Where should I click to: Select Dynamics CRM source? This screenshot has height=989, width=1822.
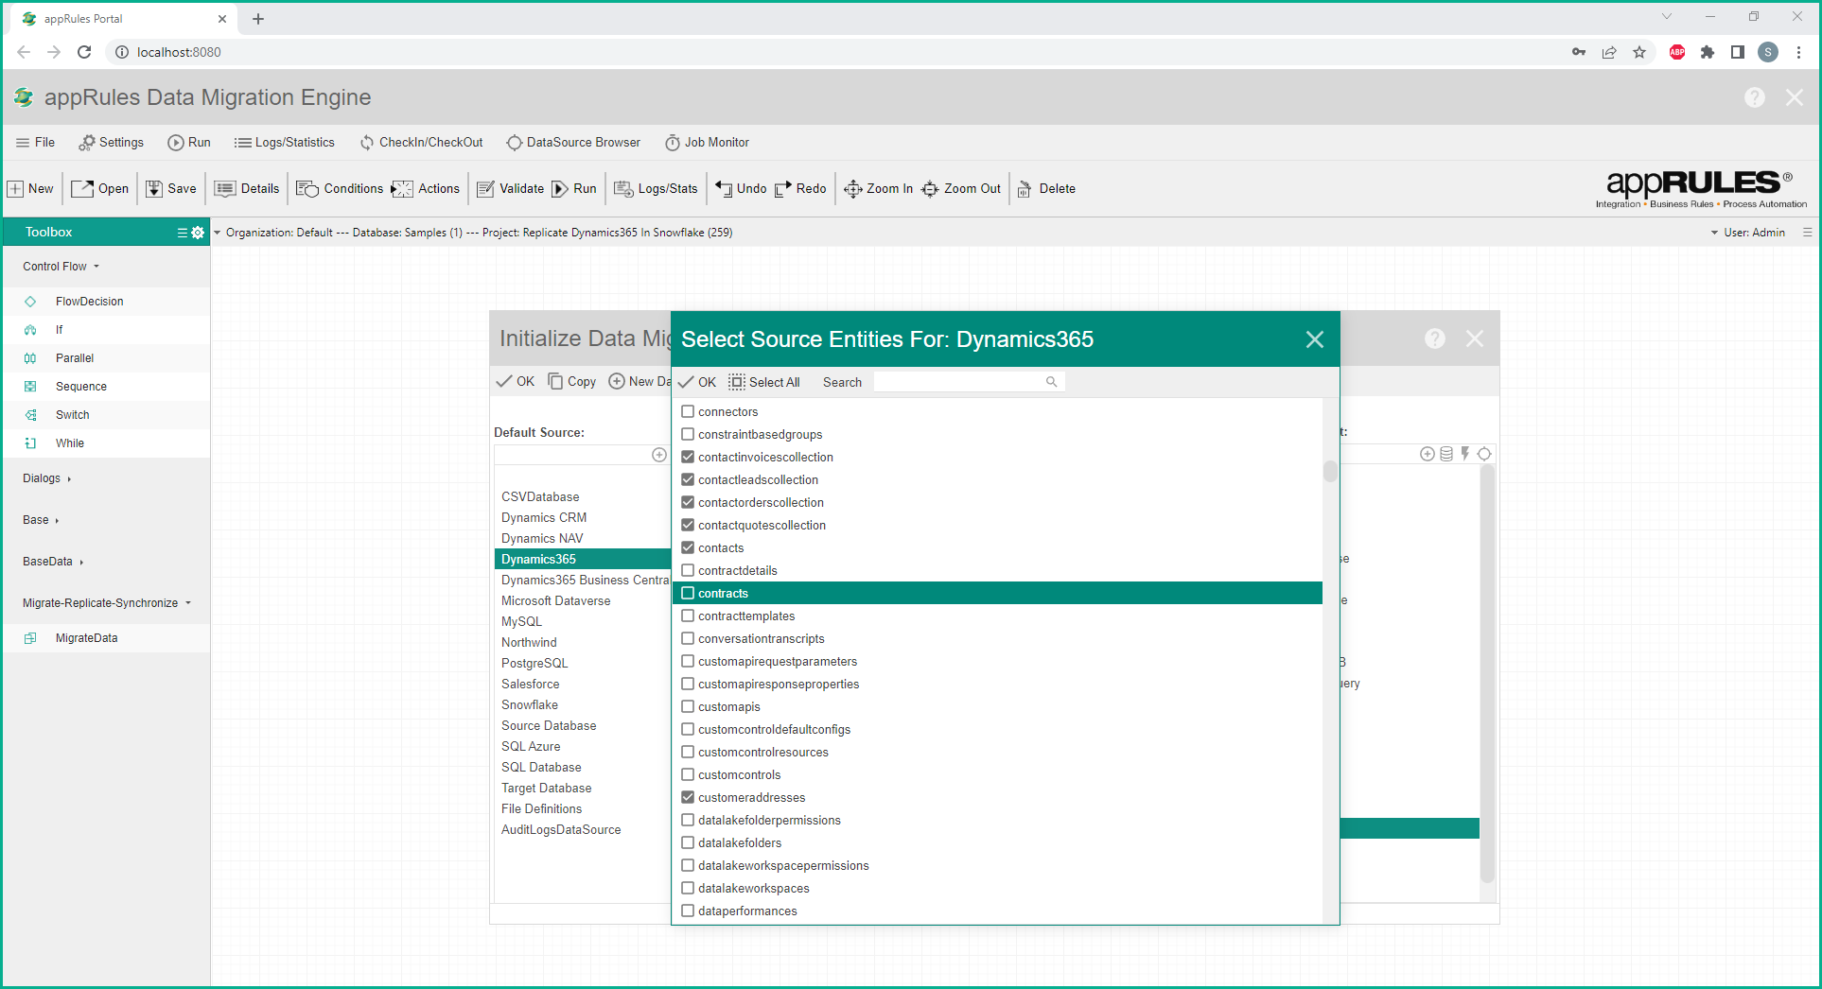coord(544,518)
